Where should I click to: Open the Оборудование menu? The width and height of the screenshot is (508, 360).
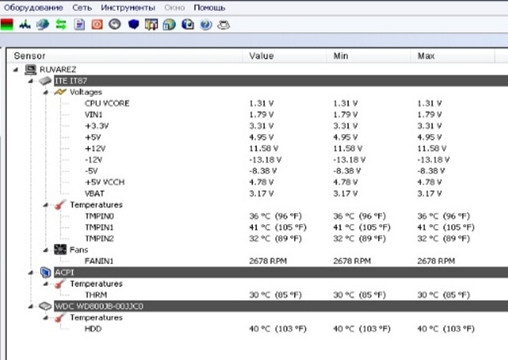point(33,7)
